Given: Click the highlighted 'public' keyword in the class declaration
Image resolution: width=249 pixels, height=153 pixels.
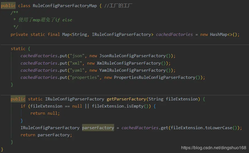Looking at the screenshot, I should 8,5.
